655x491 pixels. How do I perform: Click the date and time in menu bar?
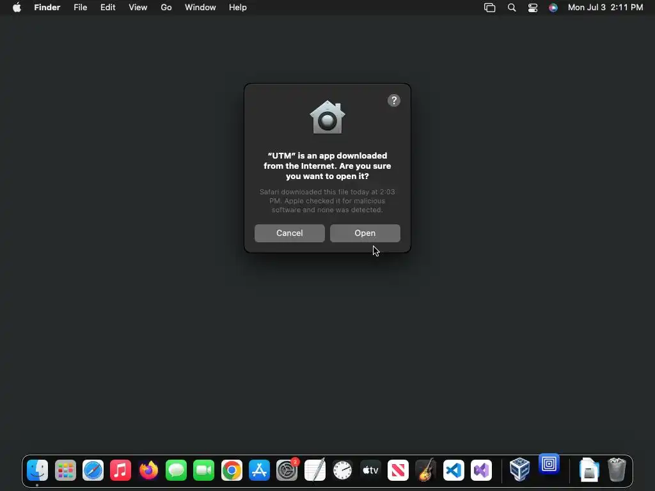click(605, 7)
